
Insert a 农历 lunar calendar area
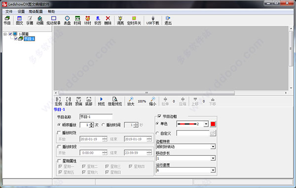(98, 20)
